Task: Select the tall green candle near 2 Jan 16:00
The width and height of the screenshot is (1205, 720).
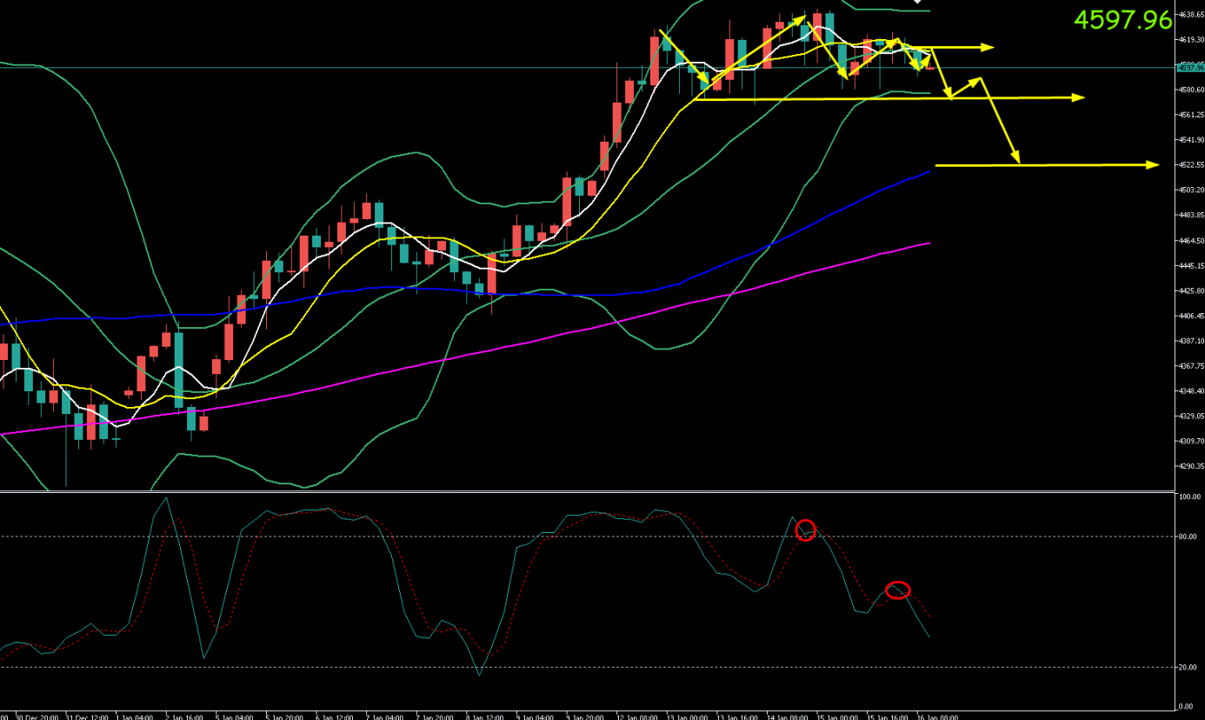Action: (179, 369)
